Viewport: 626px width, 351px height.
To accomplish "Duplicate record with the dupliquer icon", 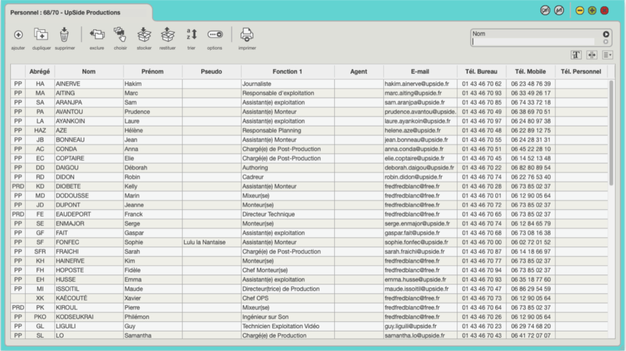I will coord(41,35).
